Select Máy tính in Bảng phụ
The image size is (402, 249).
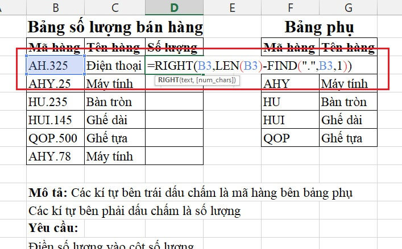coord(348,83)
